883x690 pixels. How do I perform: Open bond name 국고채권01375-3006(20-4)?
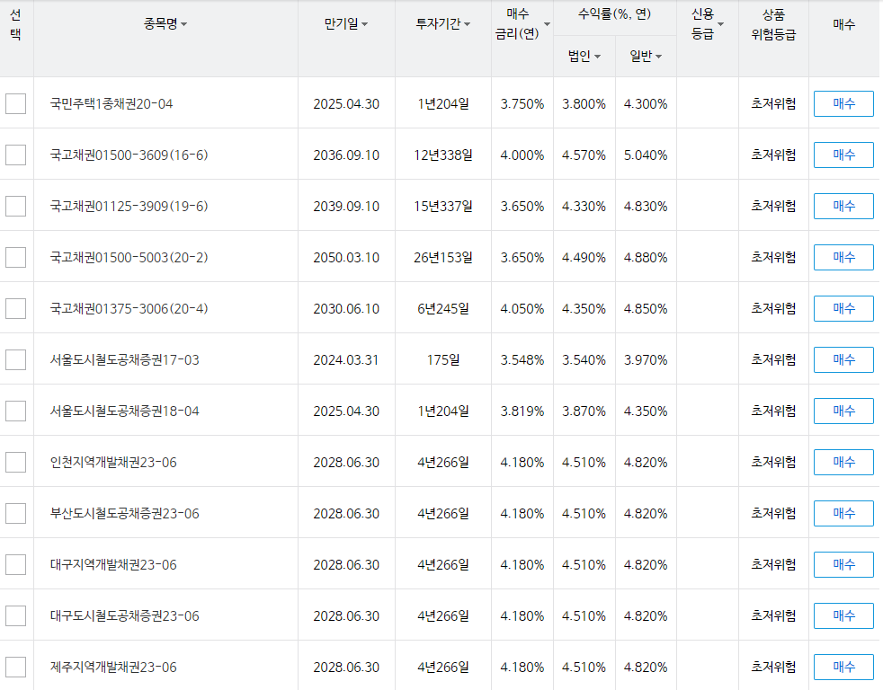click(129, 309)
